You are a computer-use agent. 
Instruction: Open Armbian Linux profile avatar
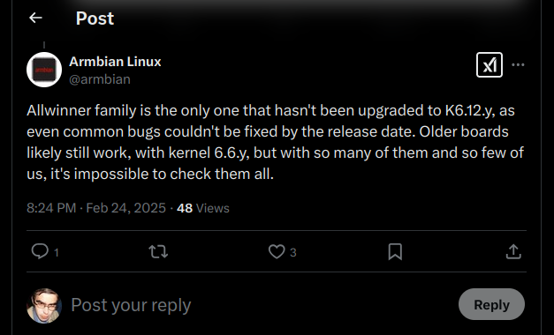click(44, 70)
